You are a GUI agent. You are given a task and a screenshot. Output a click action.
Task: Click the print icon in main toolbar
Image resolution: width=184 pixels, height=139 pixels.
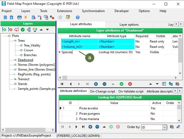click(19, 17)
